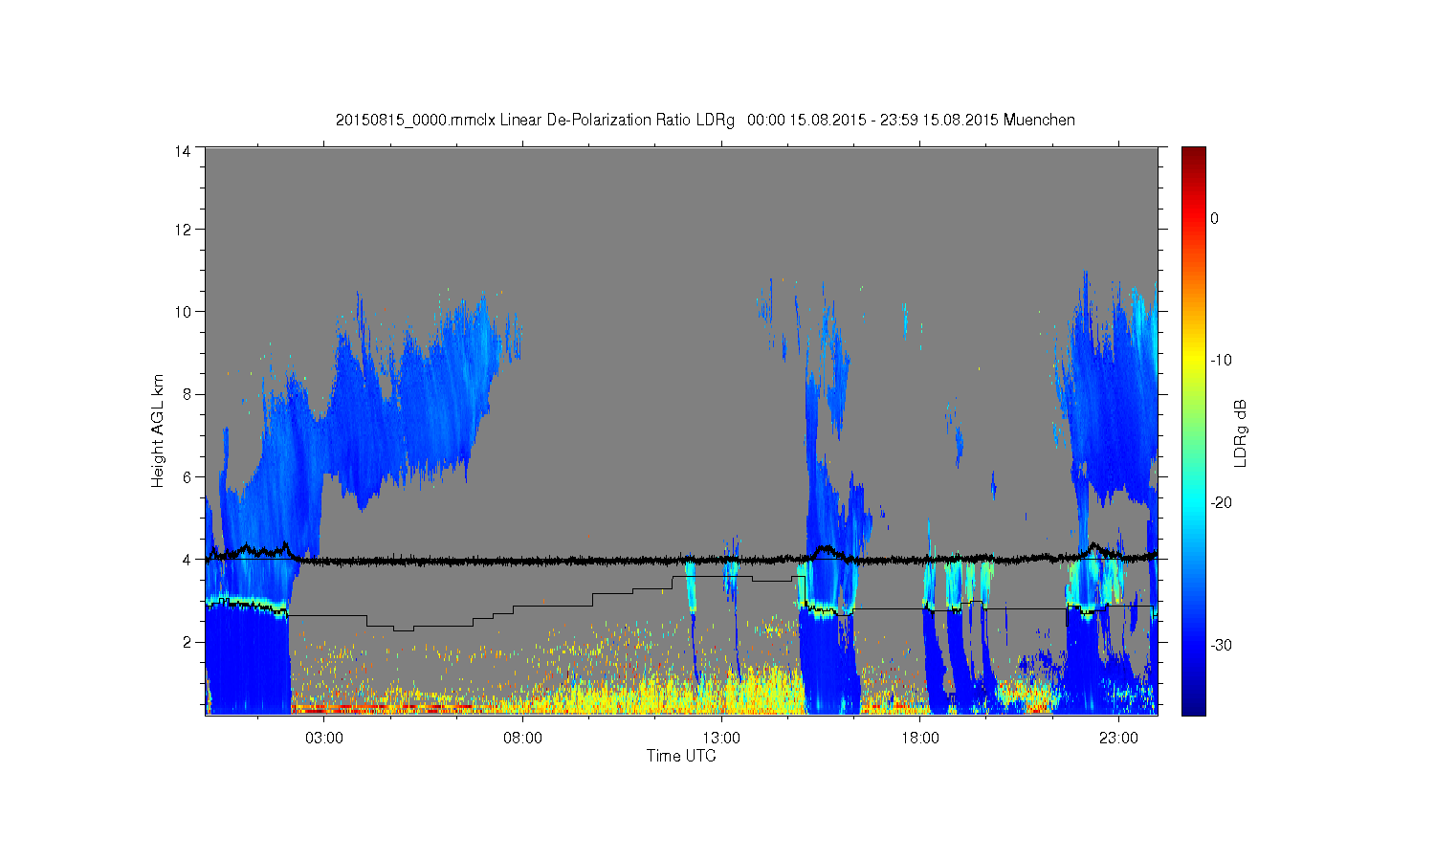Click the "Time UTC" x-axis label
Screen dimensions: 1435x861
(681, 756)
